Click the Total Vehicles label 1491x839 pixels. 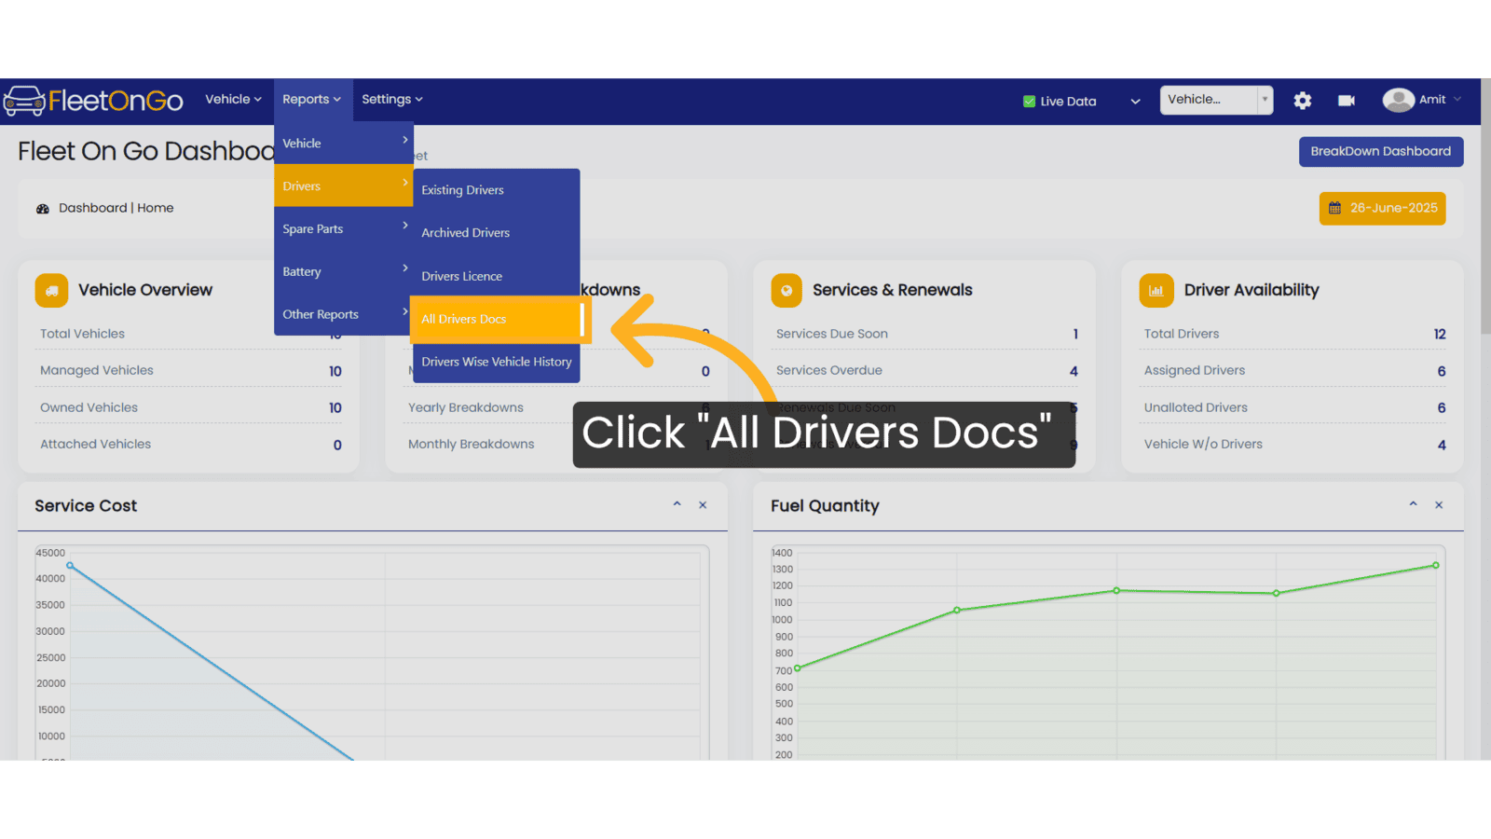[82, 334]
